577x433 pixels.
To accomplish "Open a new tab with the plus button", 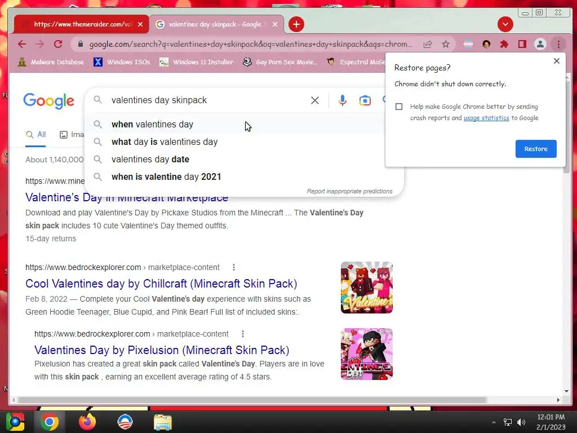I will 296,24.
